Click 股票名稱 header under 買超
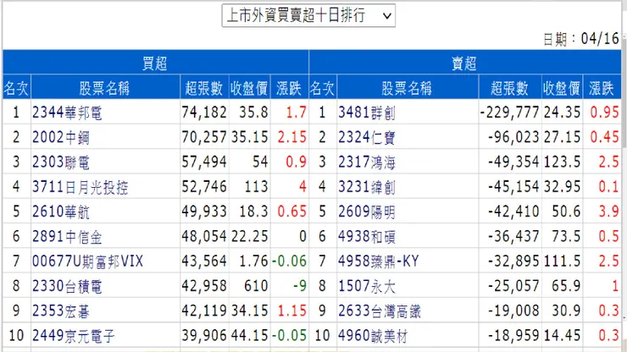 pyautogui.click(x=105, y=88)
